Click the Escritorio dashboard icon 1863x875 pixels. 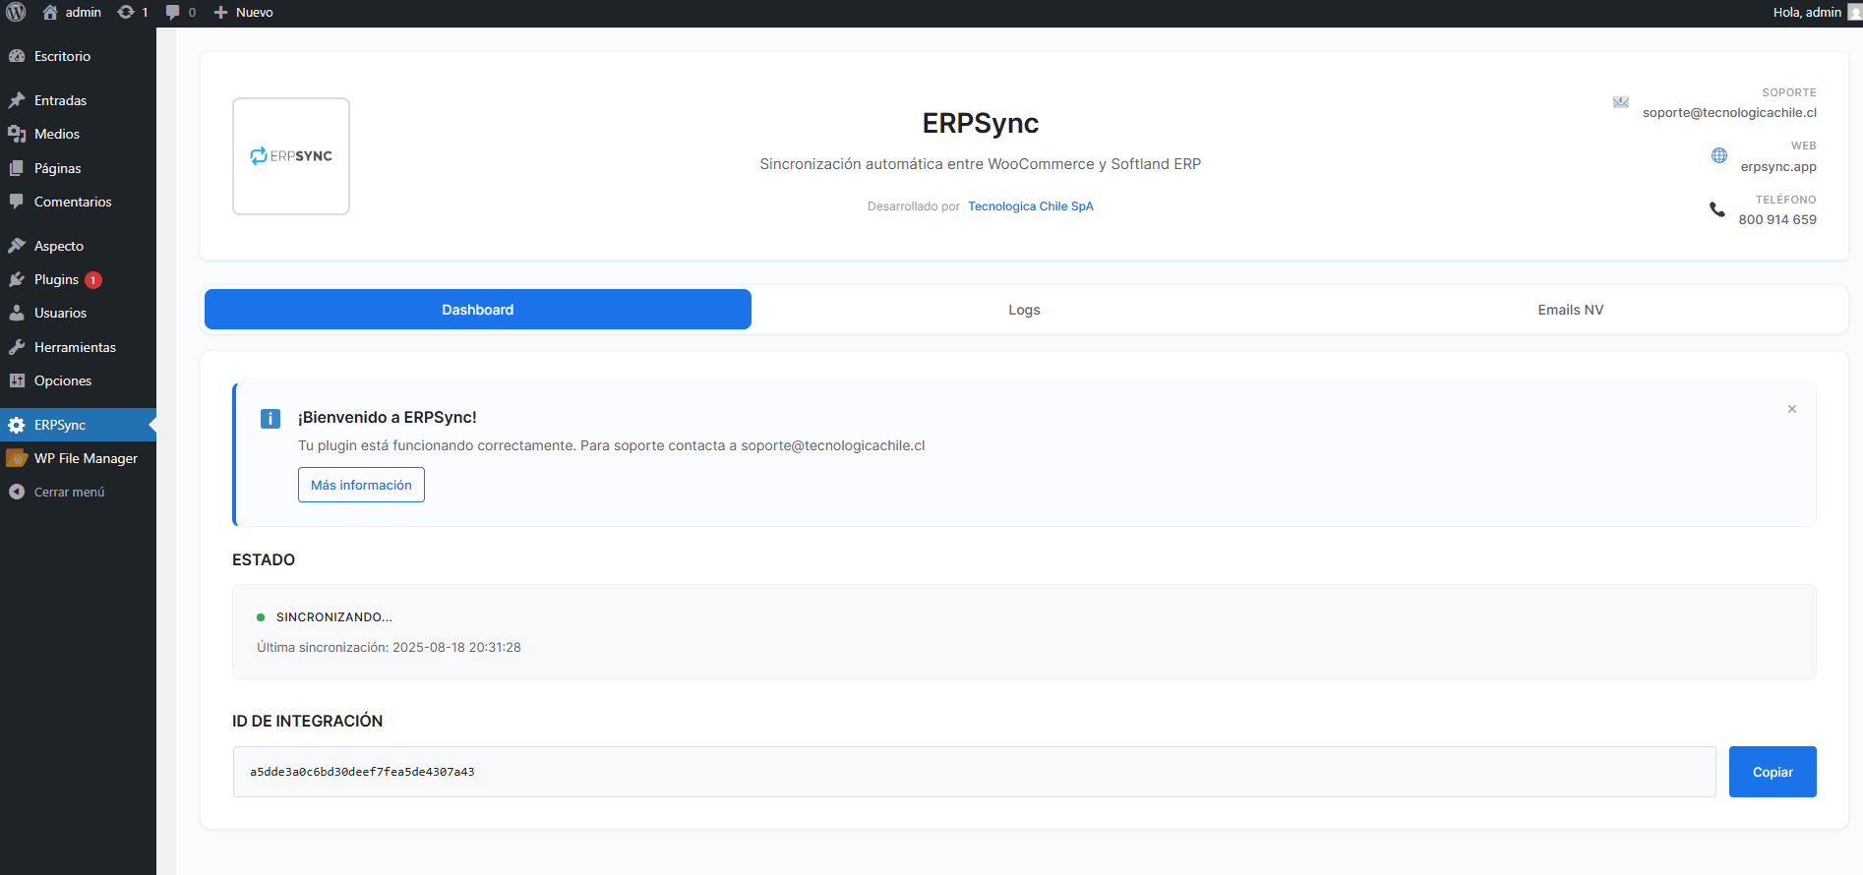(x=17, y=56)
